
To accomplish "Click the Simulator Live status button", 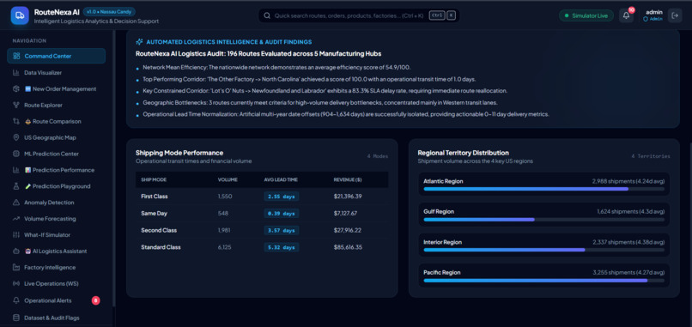I will (x=586, y=15).
